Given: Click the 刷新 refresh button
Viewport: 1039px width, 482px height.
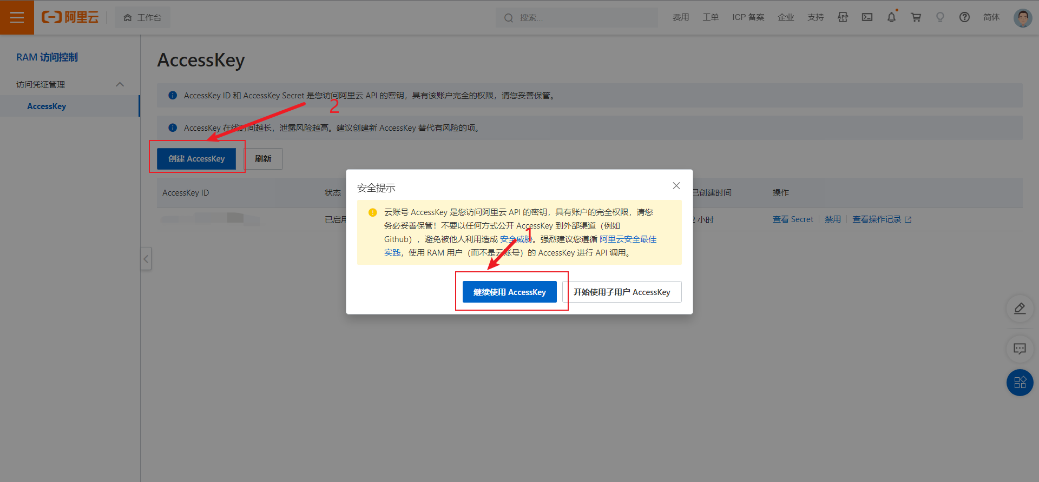Looking at the screenshot, I should pos(263,159).
